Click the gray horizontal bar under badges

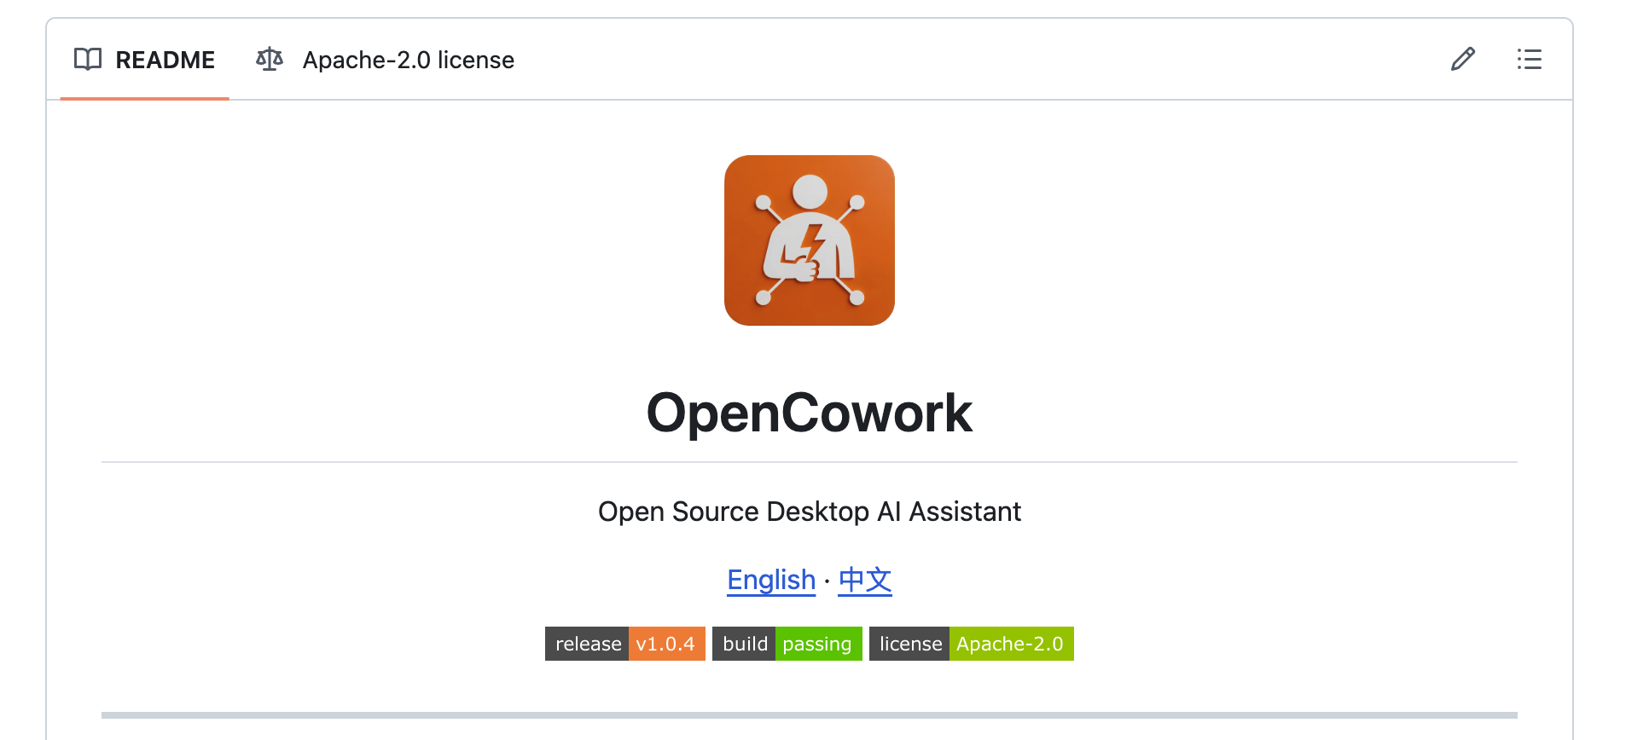(809, 714)
